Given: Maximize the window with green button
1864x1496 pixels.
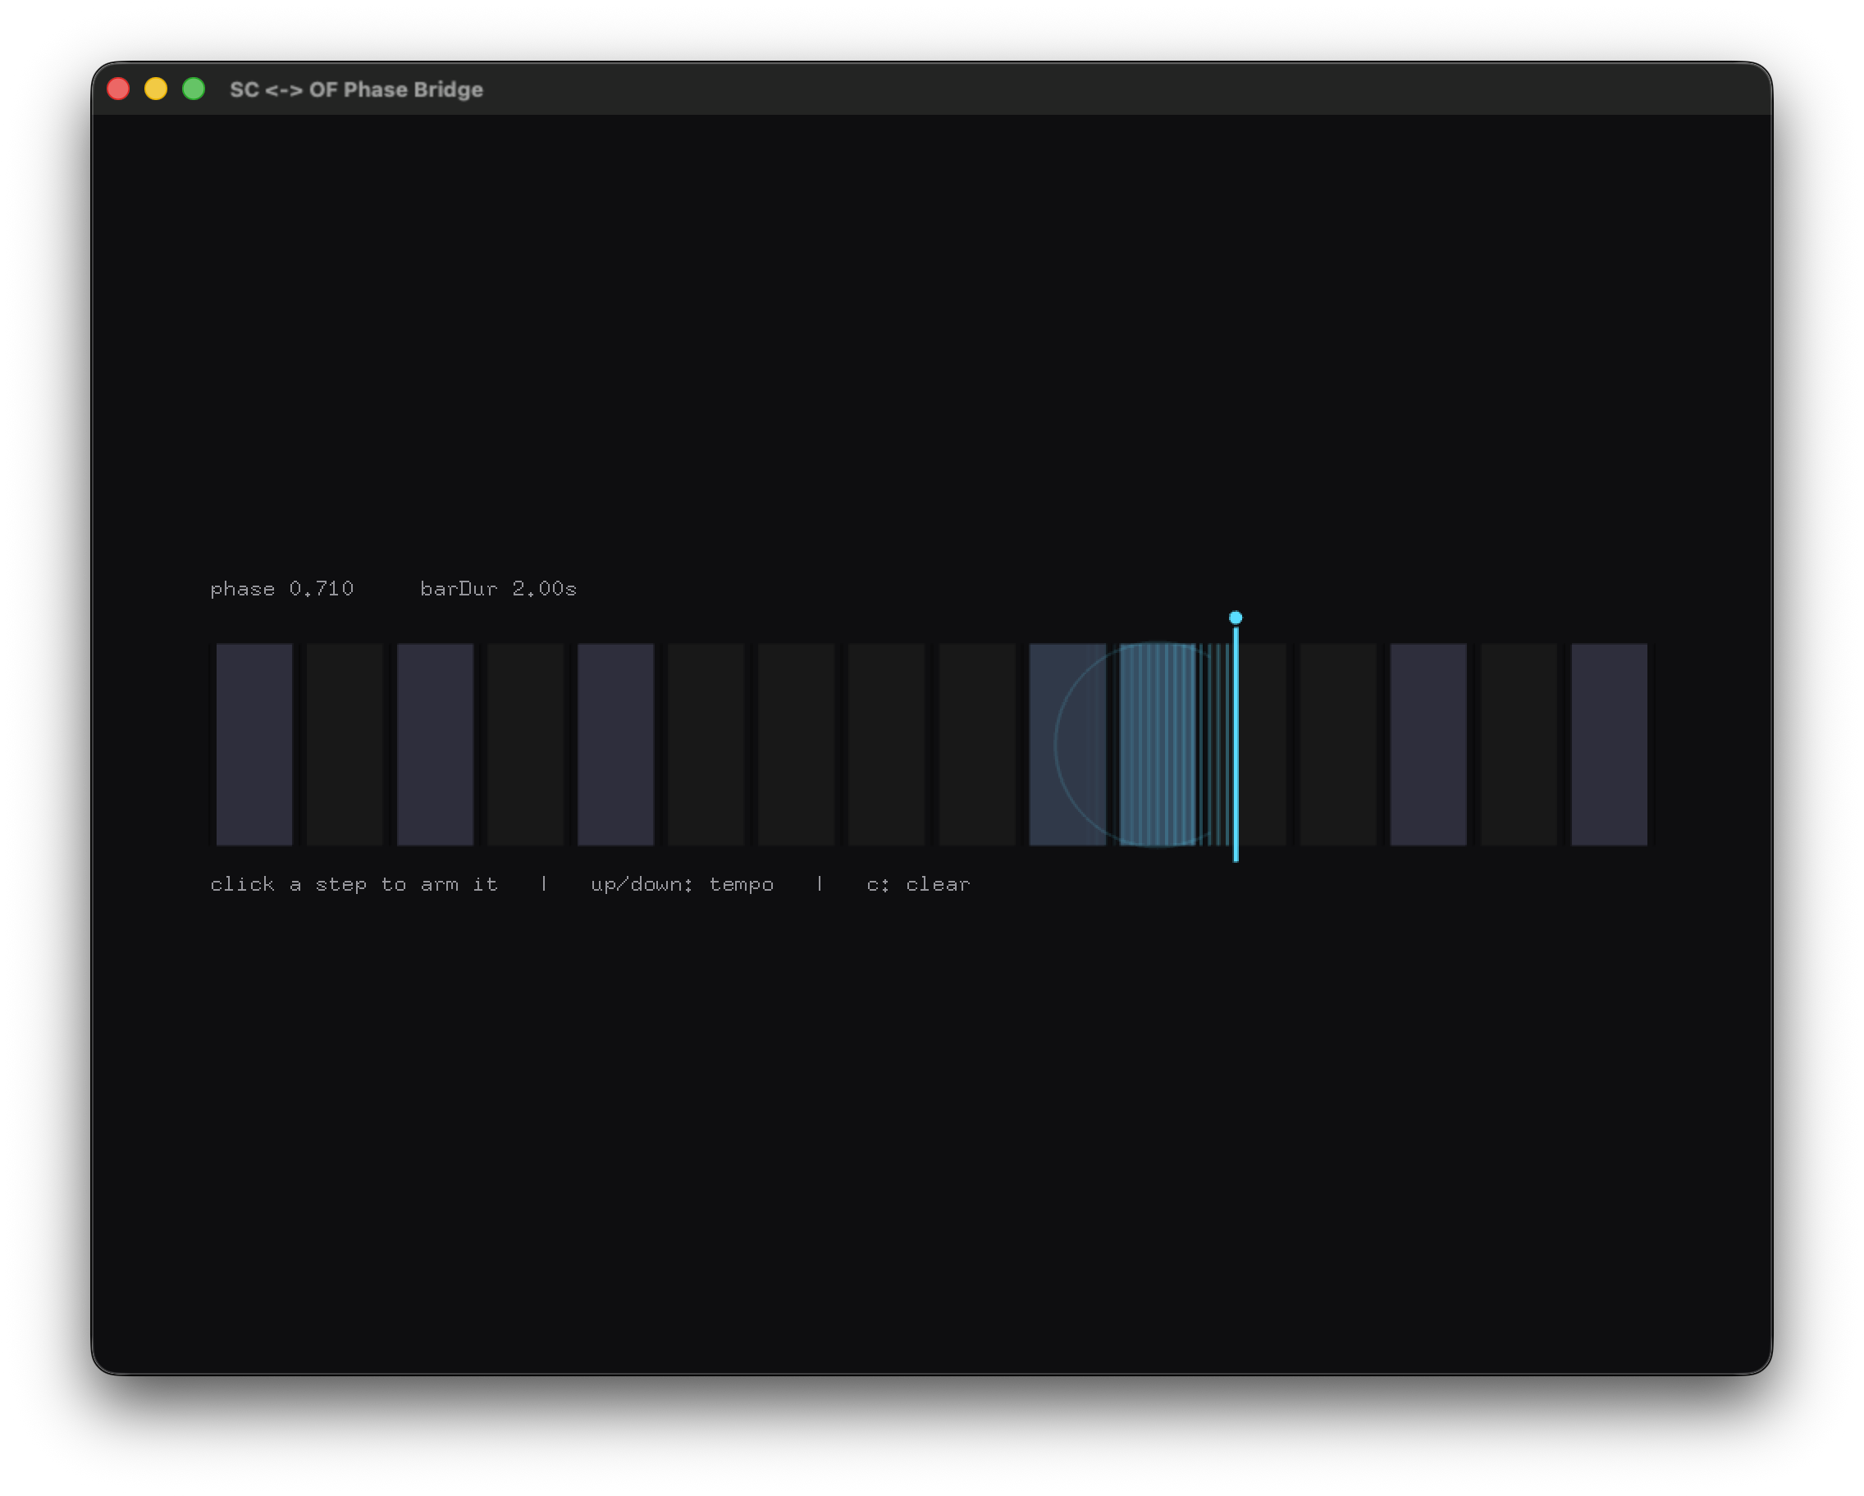Looking at the screenshot, I should pyautogui.click(x=194, y=89).
